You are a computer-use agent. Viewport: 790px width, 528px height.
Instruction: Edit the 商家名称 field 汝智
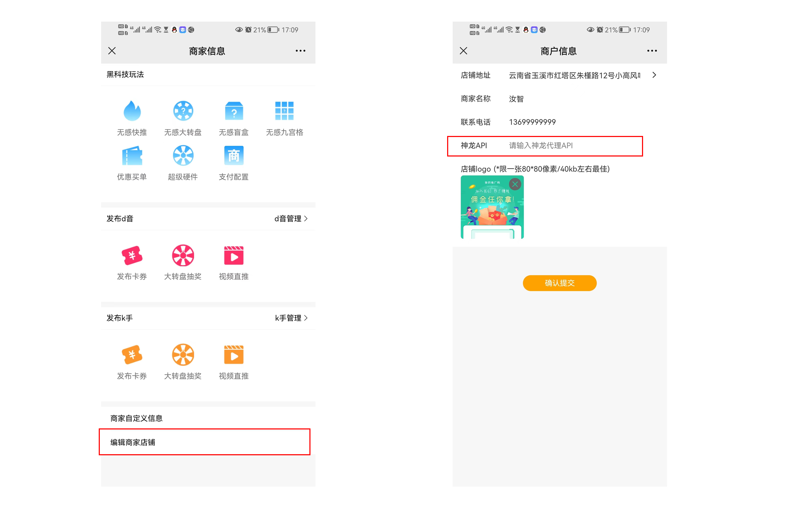coord(516,99)
